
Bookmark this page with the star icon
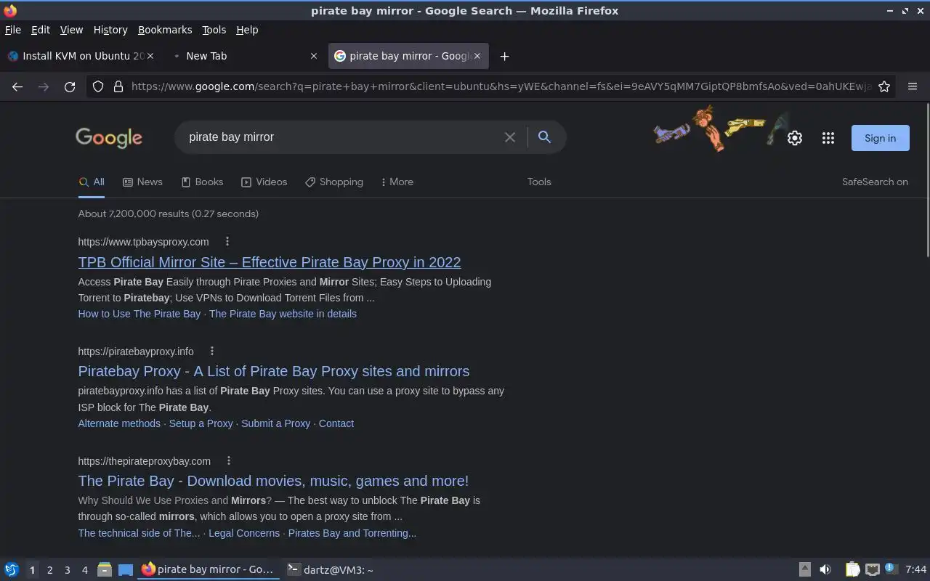884,86
